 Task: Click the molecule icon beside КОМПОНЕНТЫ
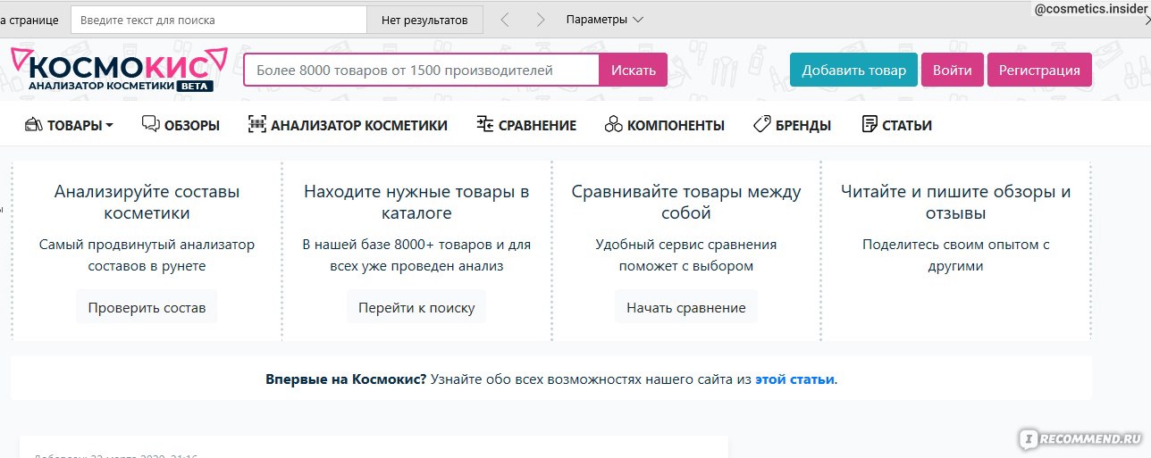(613, 125)
